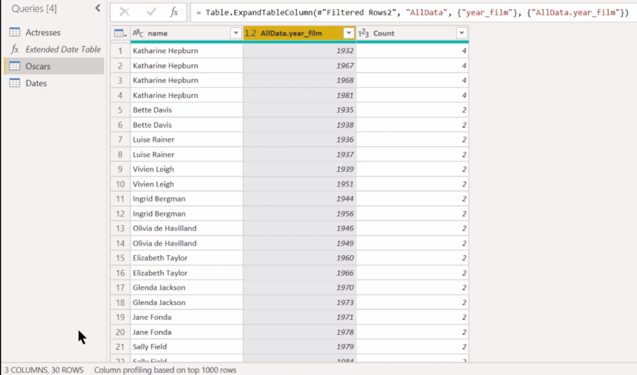Viewport: 637px width, 375px height.
Task: Click the cancel X icon in formula bar
Action: pos(124,12)
